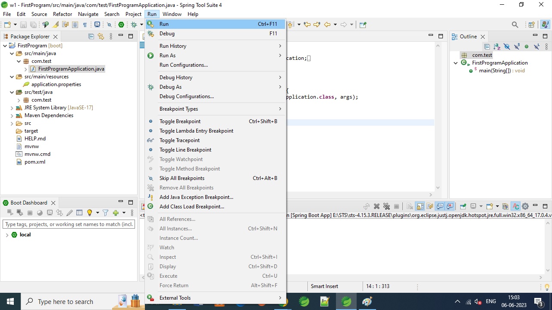Image resolution: width=552 pixels, height=310 pixels.
Task: Expand local node in Boot Dashboard
Action: (7, 235)
